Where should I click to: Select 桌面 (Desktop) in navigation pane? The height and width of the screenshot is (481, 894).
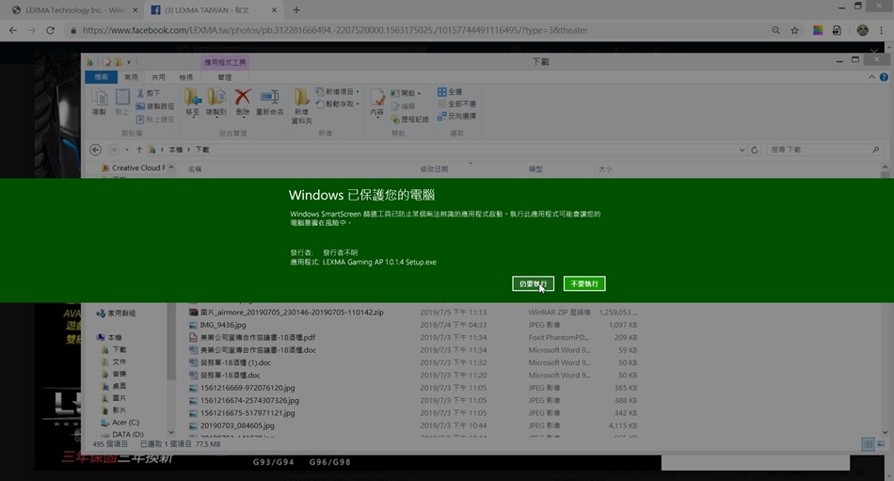pos(114,386)
